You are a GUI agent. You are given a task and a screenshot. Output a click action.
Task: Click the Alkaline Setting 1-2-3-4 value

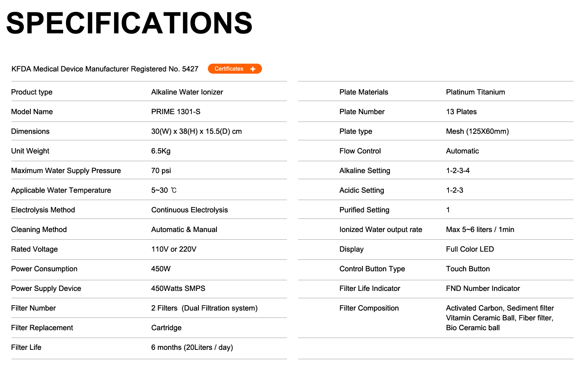pos(458,171)
